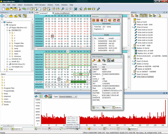Screen dimensions: 168x134
Task: Click the back arrow in Explorer panel
Action: [3, 16]
